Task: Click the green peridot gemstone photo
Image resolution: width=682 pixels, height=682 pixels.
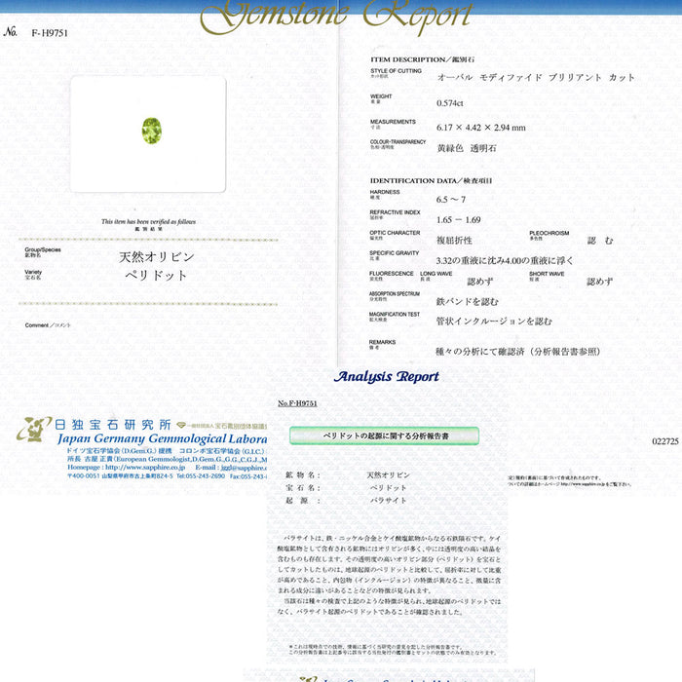Action: [x=151, y=131]
